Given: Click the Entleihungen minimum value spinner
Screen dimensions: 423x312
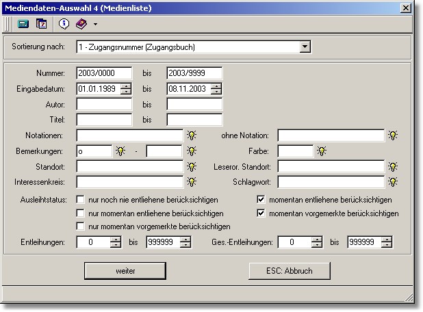Looking at the screenshot, I should (116, 242).
